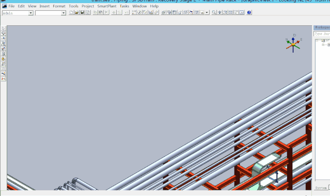
Task: Click the Zoom magnifier tool
Action: pos(214,12)
